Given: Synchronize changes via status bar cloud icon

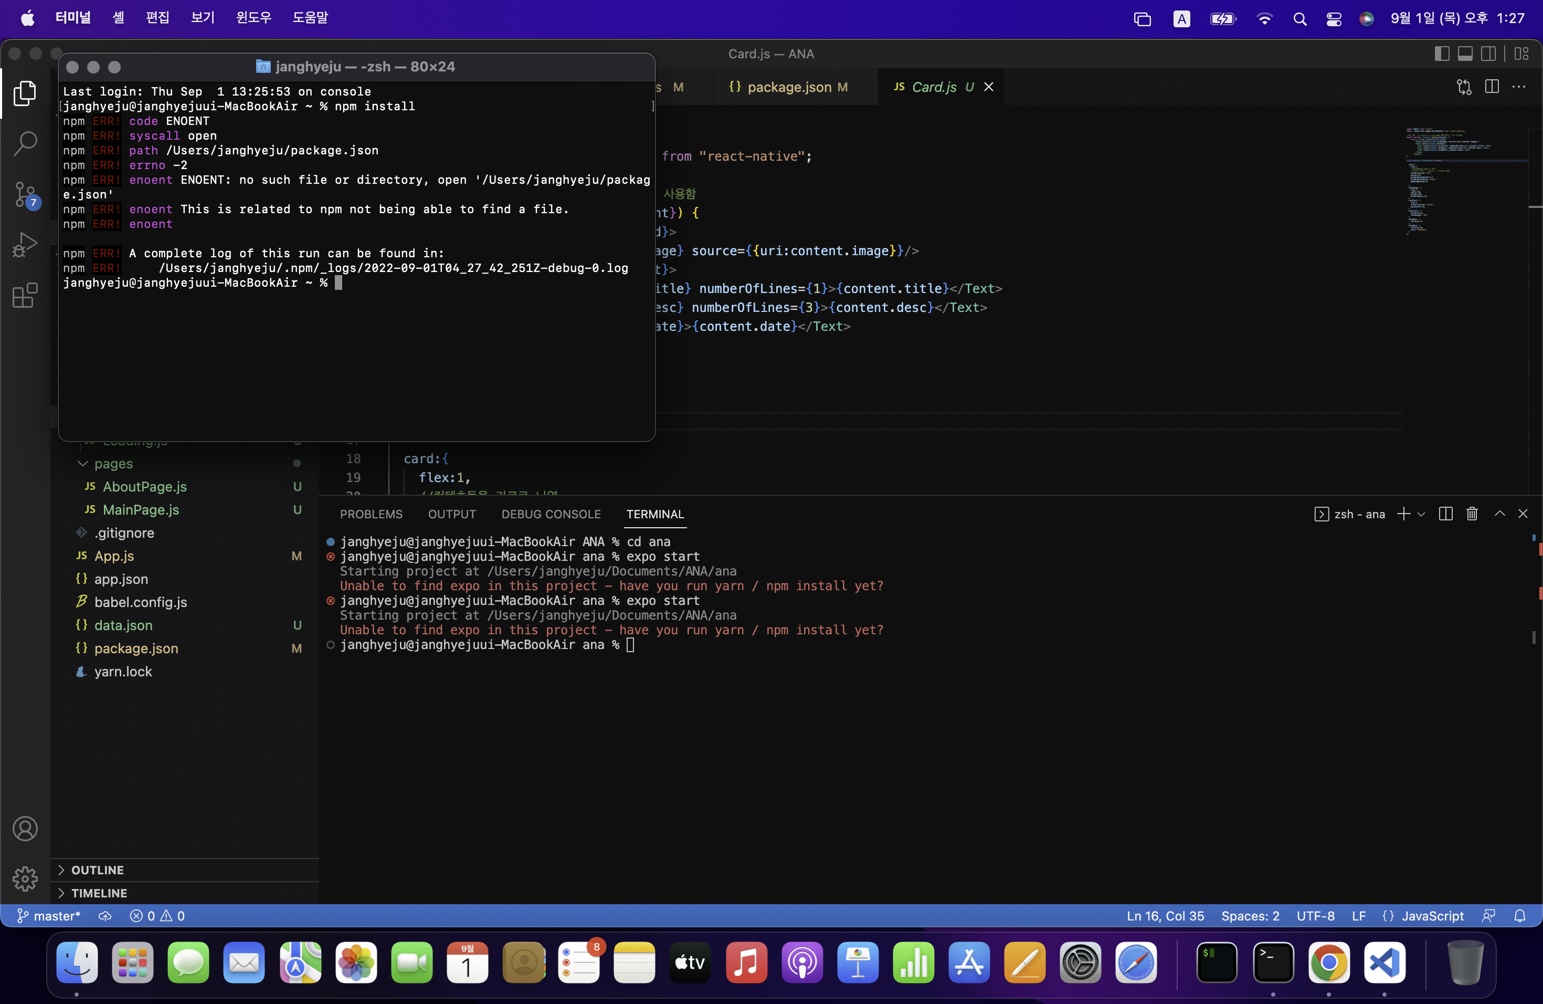Looking at the screenshot, I should tap(105, 916).
